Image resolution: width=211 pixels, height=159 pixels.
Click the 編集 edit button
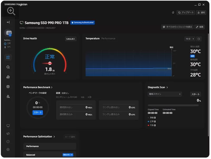coord(200,27)
